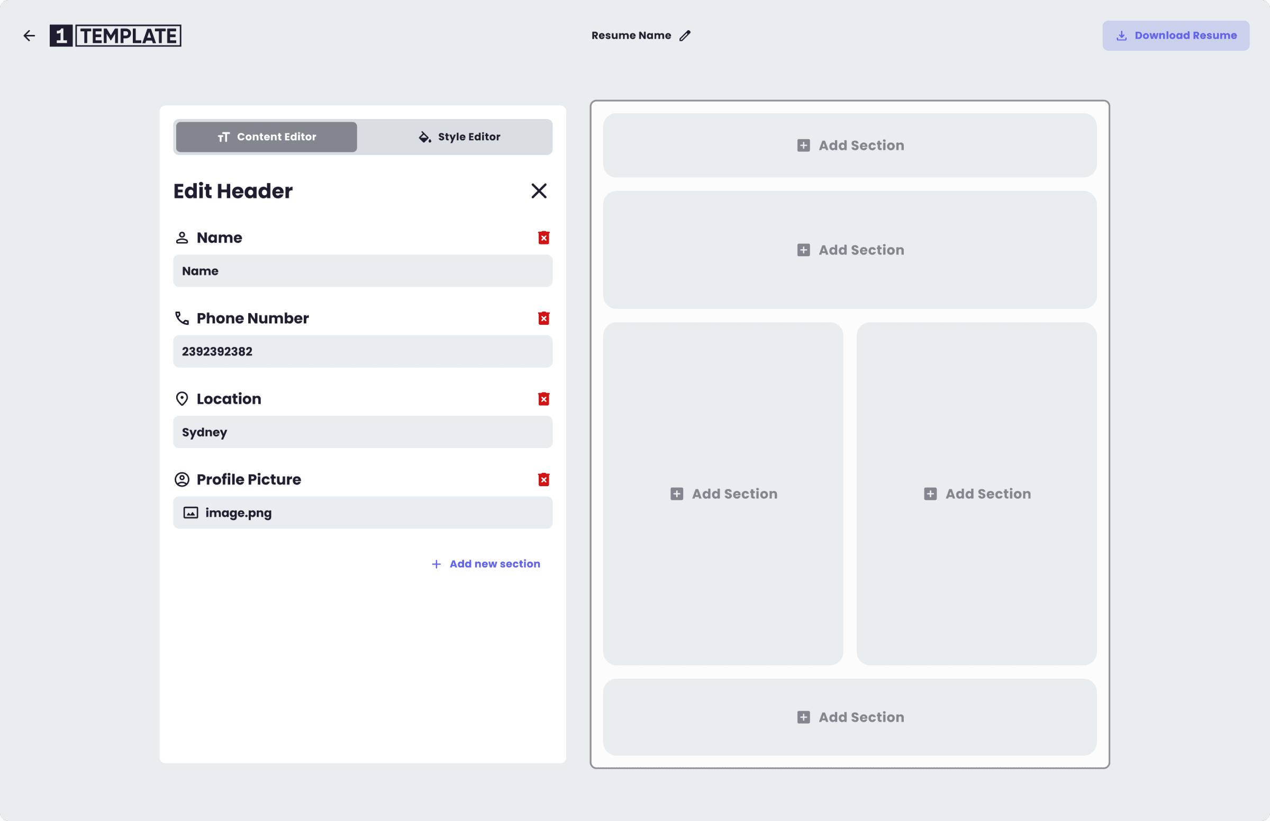This screenshot has width=1270, height=821.
Task: Delete the Name field with the red icon
Action: pos(543,238)
